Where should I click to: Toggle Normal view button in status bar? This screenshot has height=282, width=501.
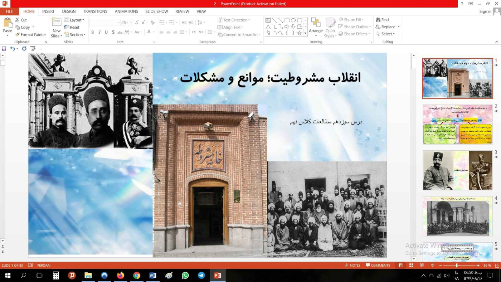[400, 265]
